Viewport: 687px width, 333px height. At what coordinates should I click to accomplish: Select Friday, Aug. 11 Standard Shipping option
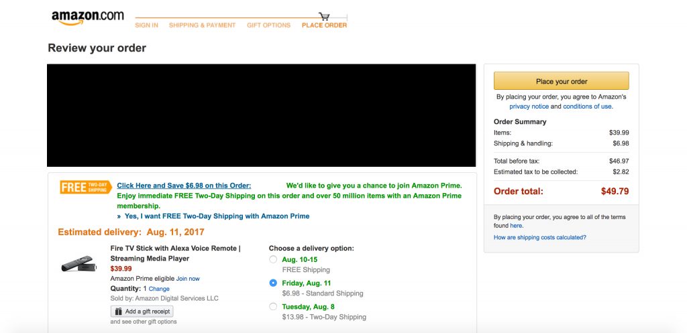click(x=272, y=283)
